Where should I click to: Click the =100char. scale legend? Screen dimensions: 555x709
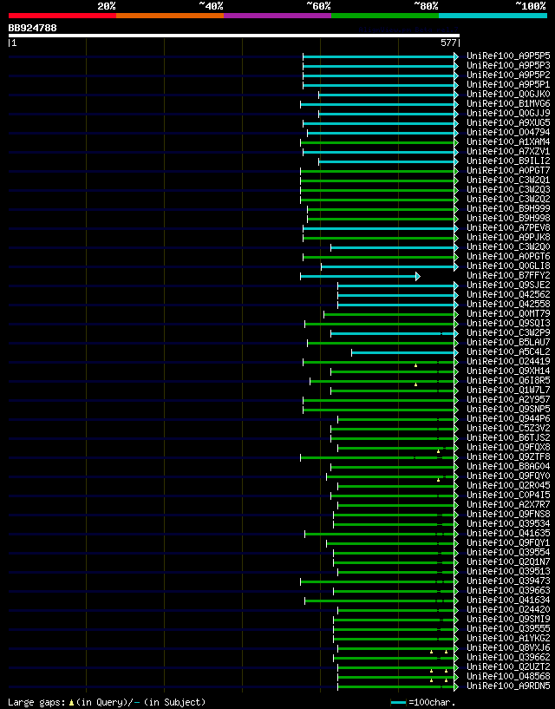pos(423,702)
